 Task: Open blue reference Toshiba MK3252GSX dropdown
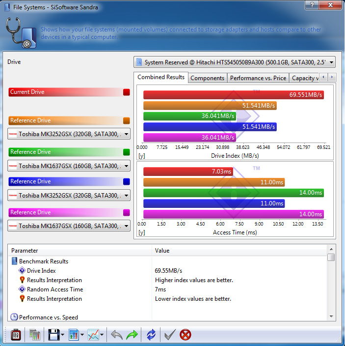click(x=69, y=195)
